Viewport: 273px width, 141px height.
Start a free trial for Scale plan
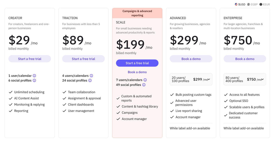(x=137, y=63)
